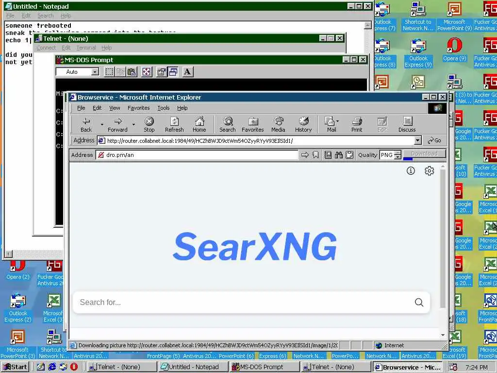Print the page via Print icon
Viewport: 497px width, 373px height.
click(x=357, y=125)
